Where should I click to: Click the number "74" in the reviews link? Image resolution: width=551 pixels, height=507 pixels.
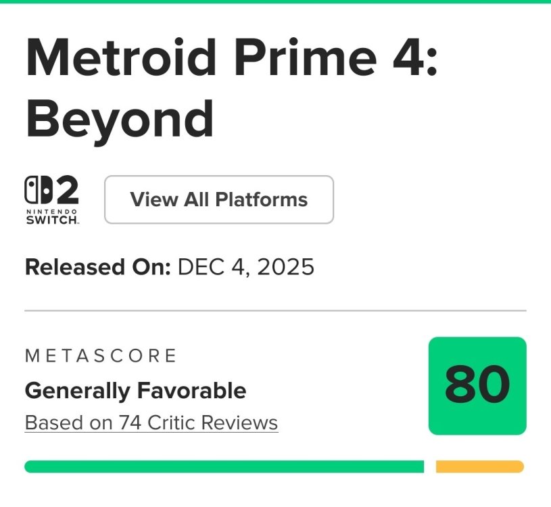pyautogui.click(x=129, y=423)
